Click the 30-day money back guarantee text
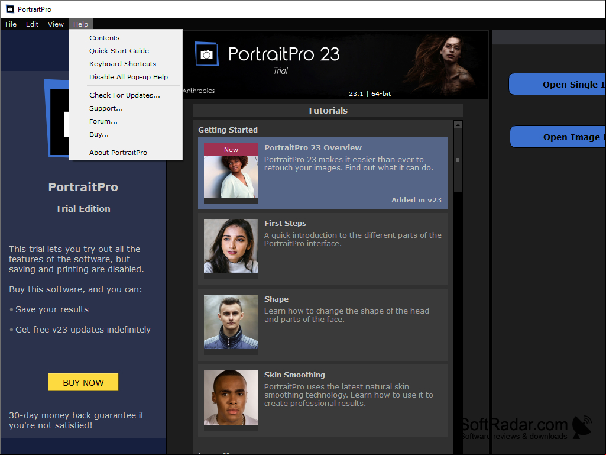 point(76,420)
